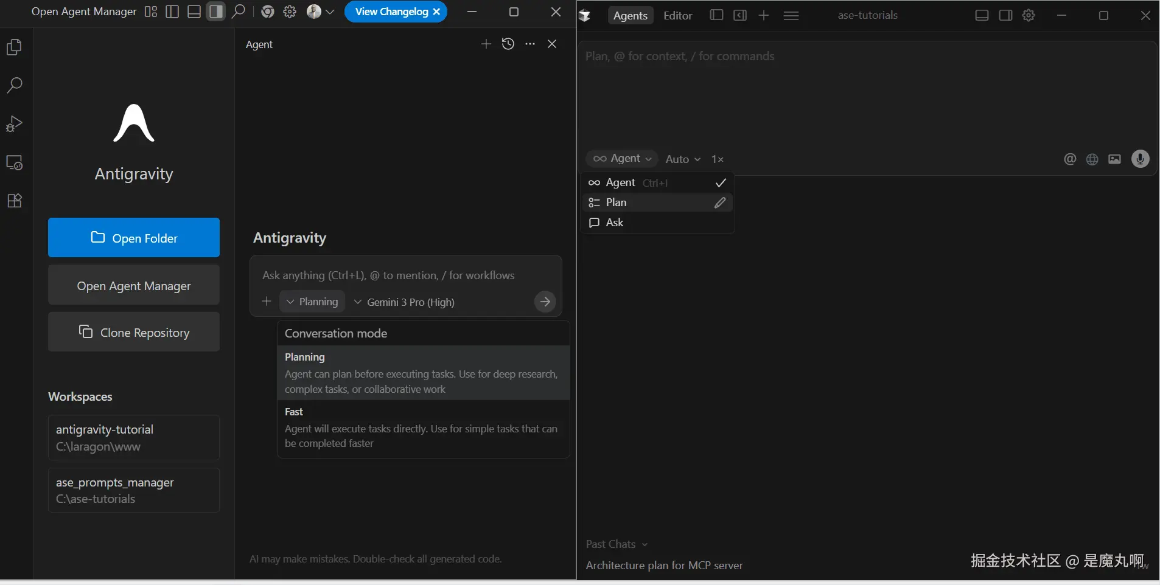Close the Agent panel in Antigravity
The image size is (1160, 585).
coord(552,44)
